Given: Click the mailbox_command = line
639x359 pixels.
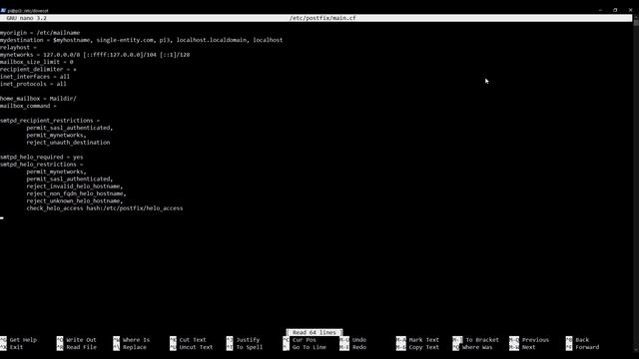Looking at the screenshot, I should (28, 106).
